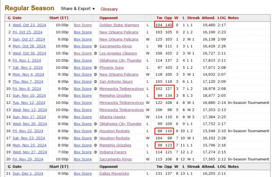Open Box Score for Atlanta Hawks game
The image size is (272, 177).
83,117
